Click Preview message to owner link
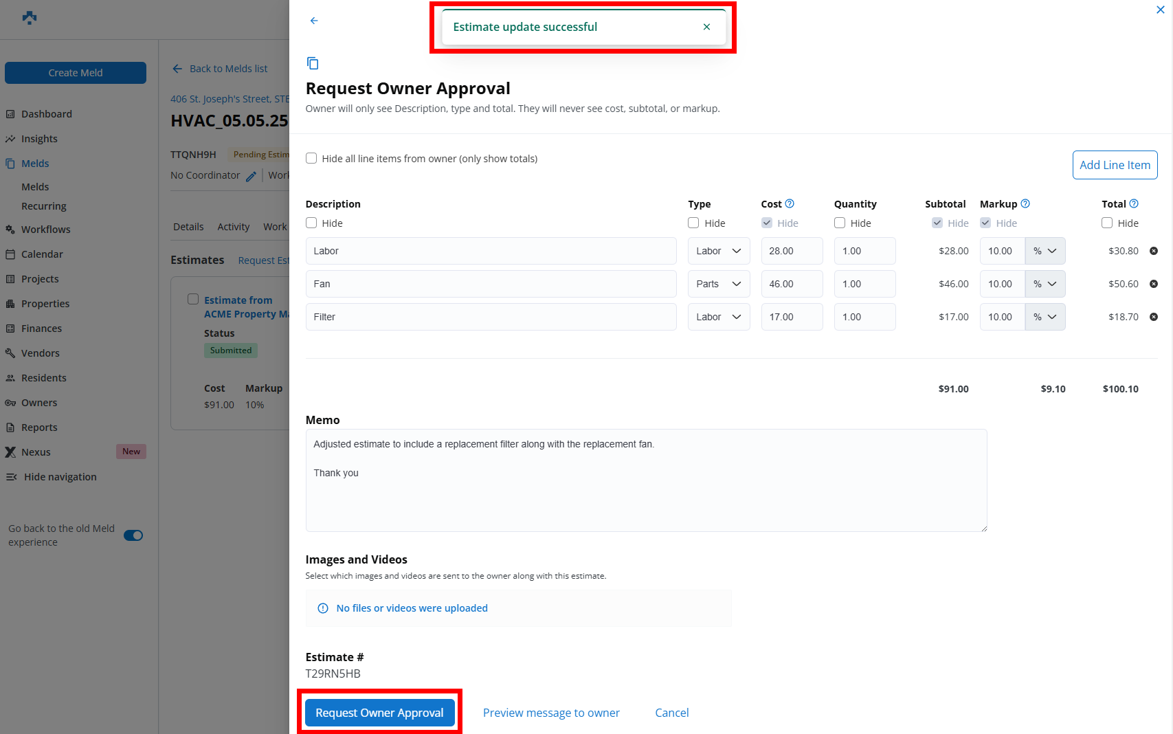The height and width of the screenshot is (734, 1173). [551, 713]
